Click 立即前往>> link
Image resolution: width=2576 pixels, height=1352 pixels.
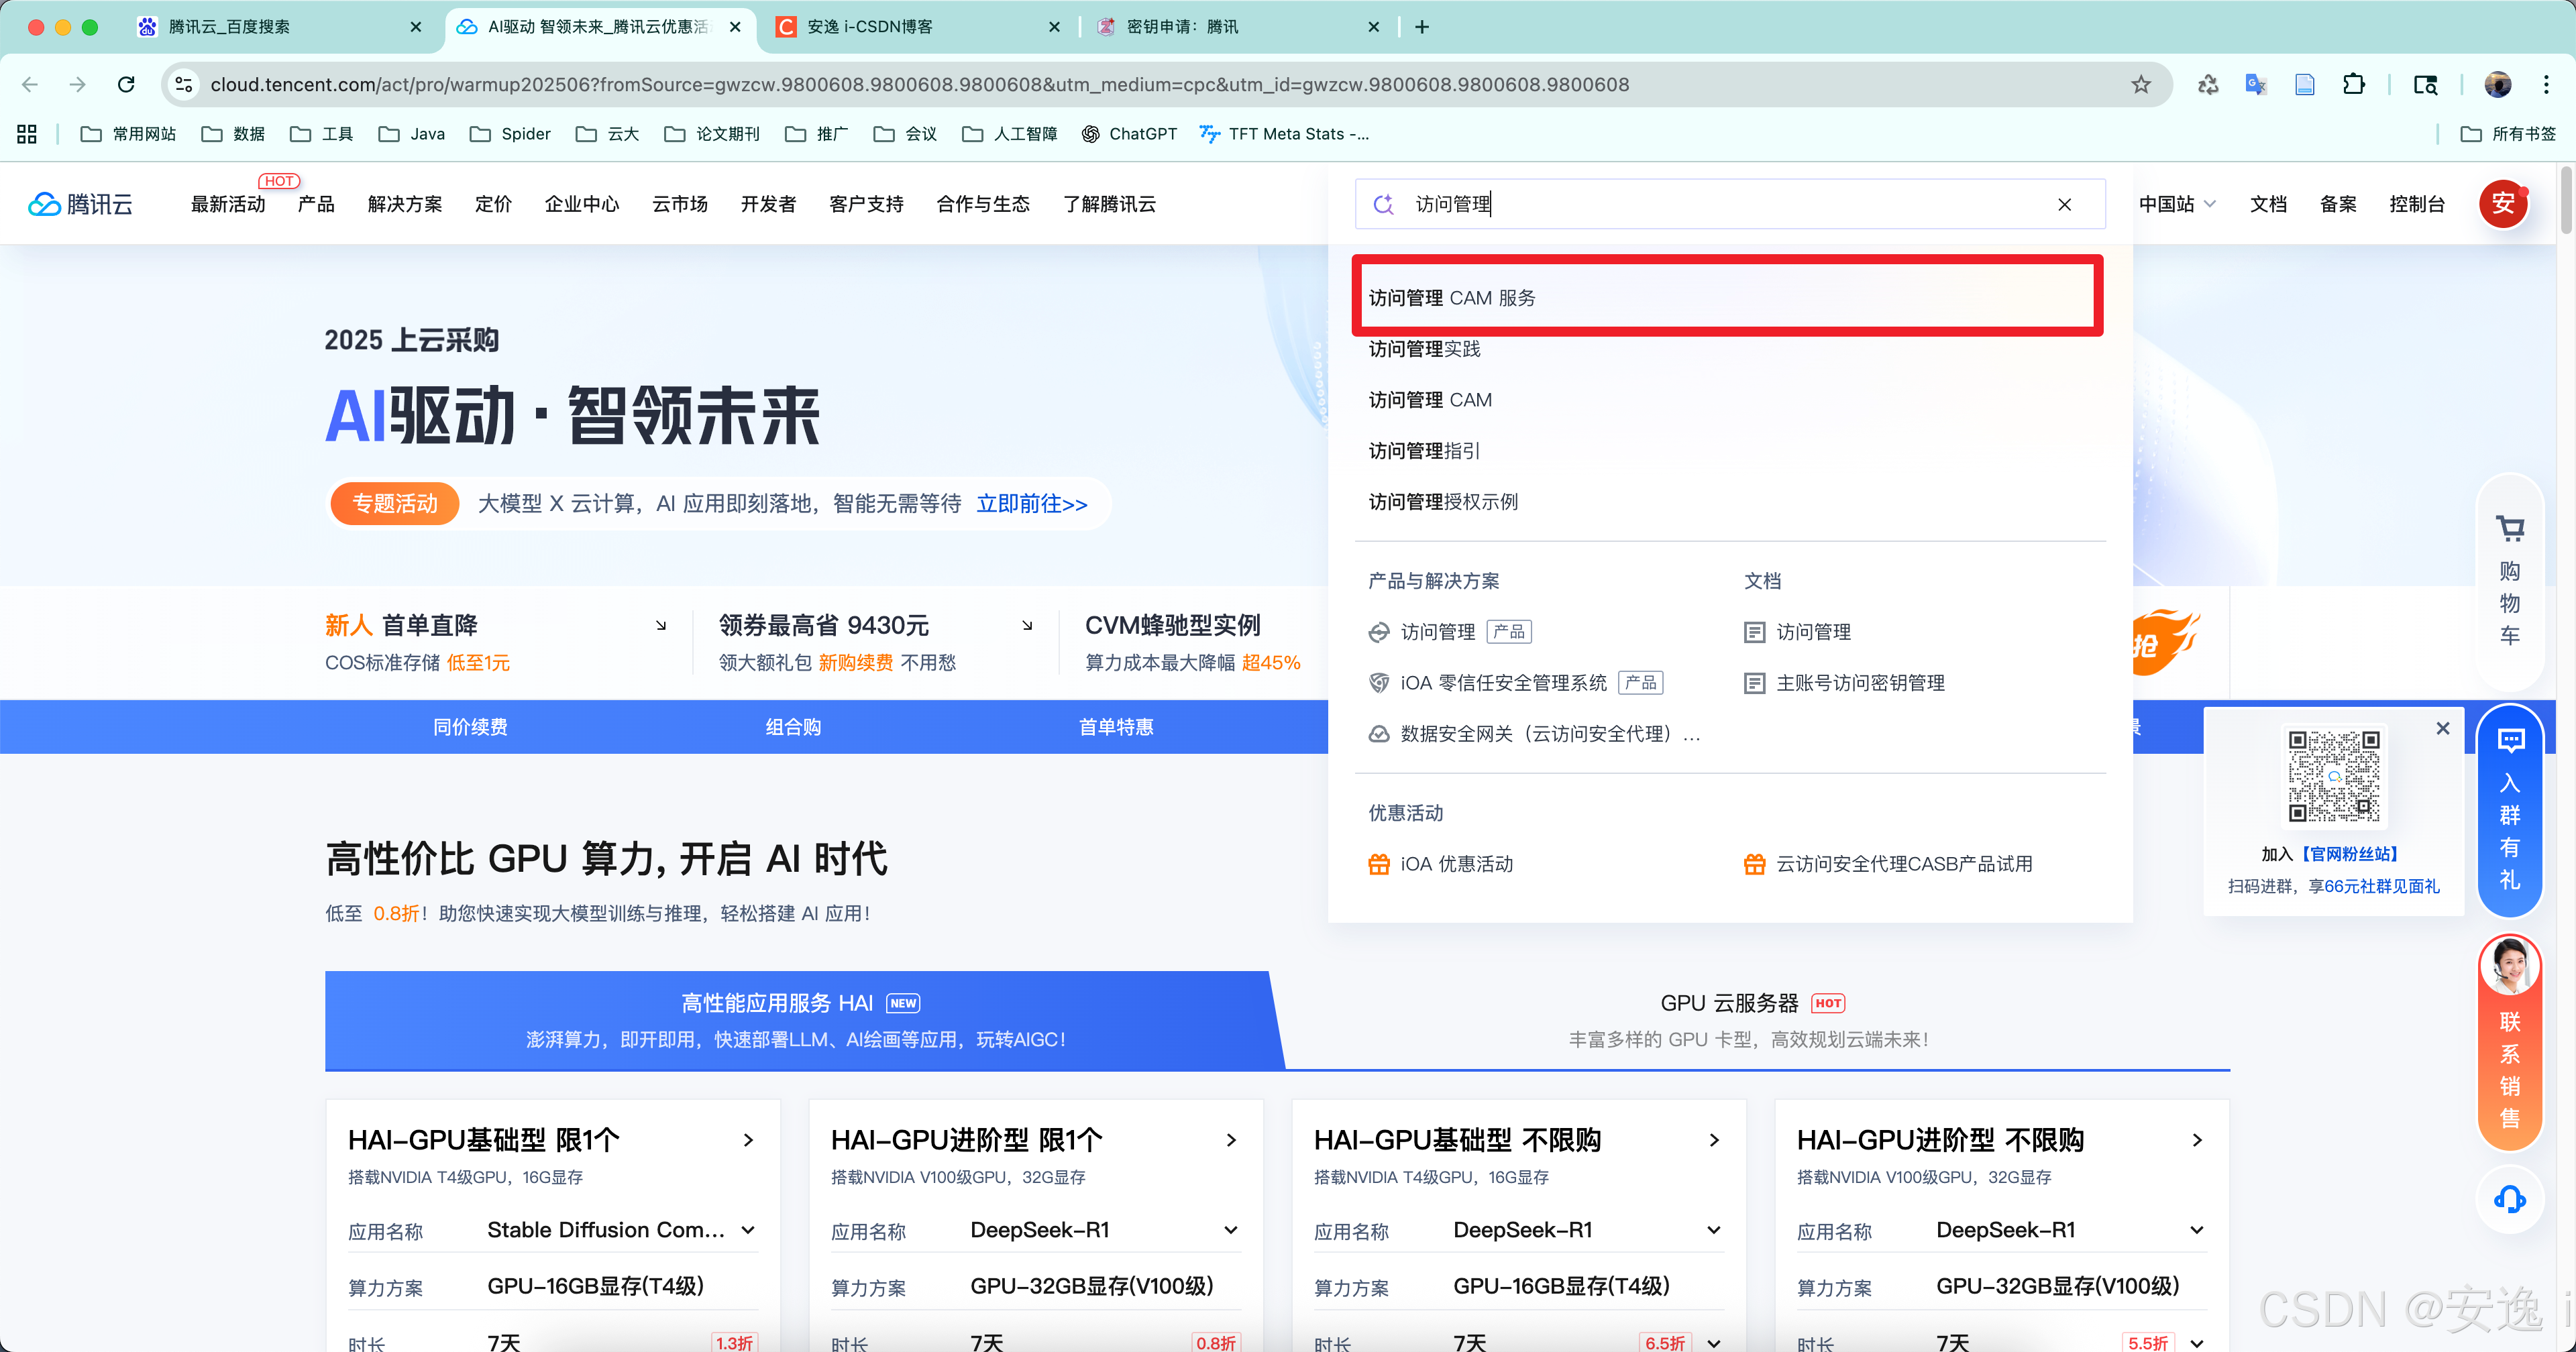point(1032,503)
